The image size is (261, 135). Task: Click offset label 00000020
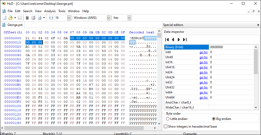[x=13, y=47]
